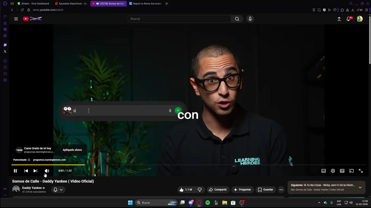Screen dimensions: 371x208
Task: Select the Somos de Calle YouTube tab
Action: (x=109, y=3)
